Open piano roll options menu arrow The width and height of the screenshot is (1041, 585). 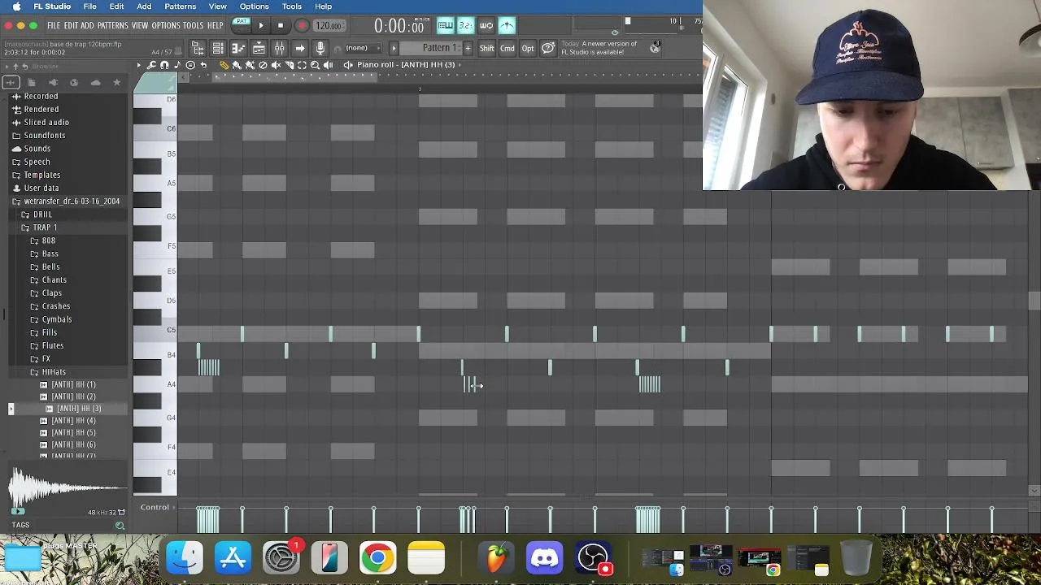tap(138, 65)
